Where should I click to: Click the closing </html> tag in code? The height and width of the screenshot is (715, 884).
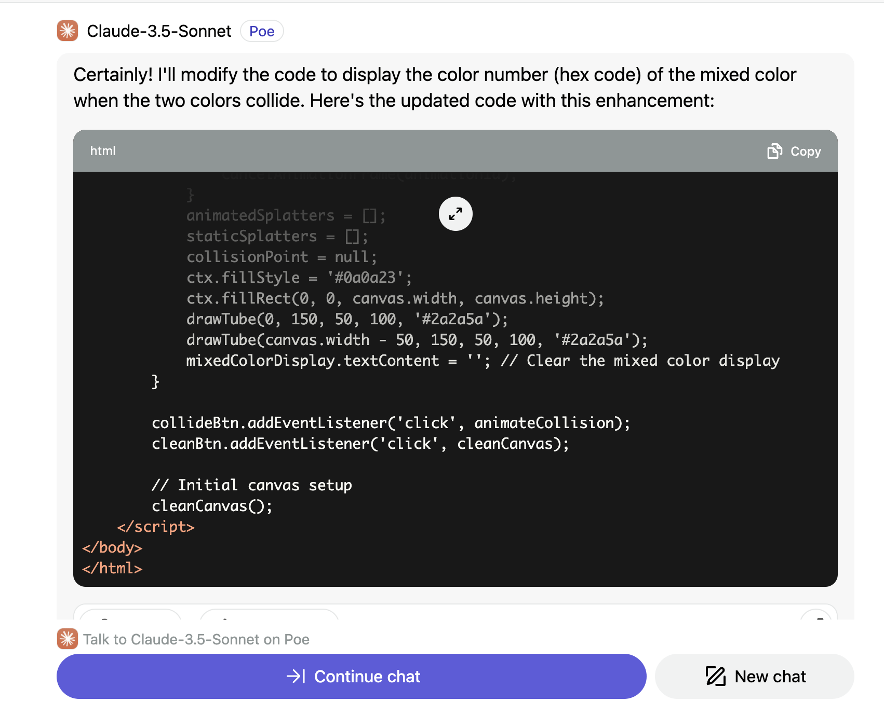click(112, 568)
